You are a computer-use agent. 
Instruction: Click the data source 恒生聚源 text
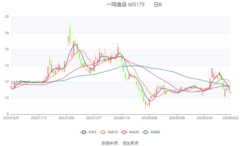coord(130,143)
